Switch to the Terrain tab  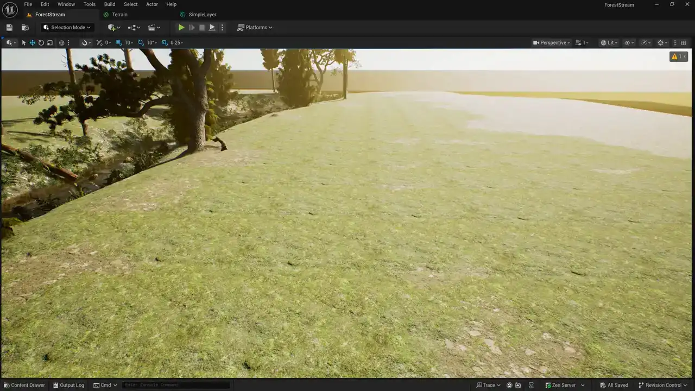pos(119,15)
